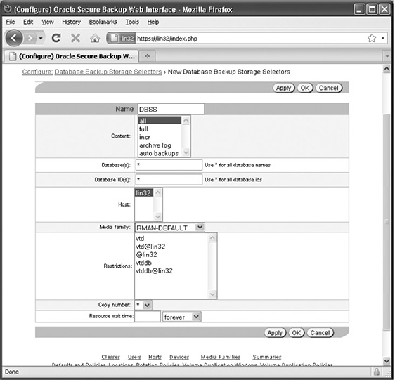The width and height of the screenshot is (395, 380).
Task: Go to the home page icon
Action: [95, 39]
